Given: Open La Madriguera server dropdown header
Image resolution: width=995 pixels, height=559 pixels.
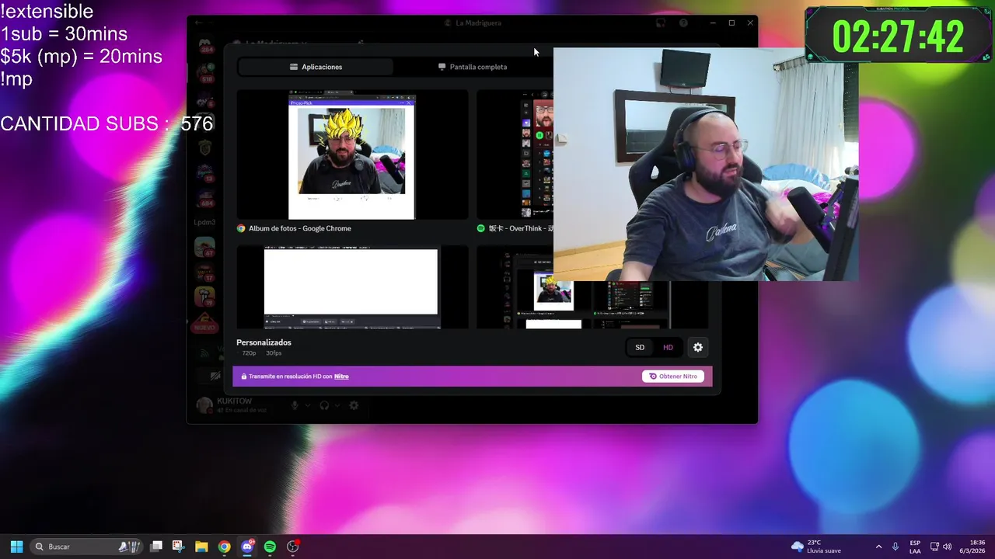Looking at the screenshot, I should click(x=277, y=44).
